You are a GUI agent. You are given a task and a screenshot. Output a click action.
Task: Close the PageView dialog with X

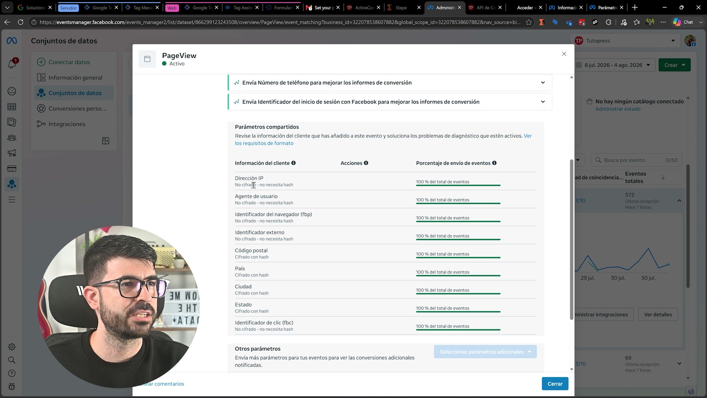[564, 54]
